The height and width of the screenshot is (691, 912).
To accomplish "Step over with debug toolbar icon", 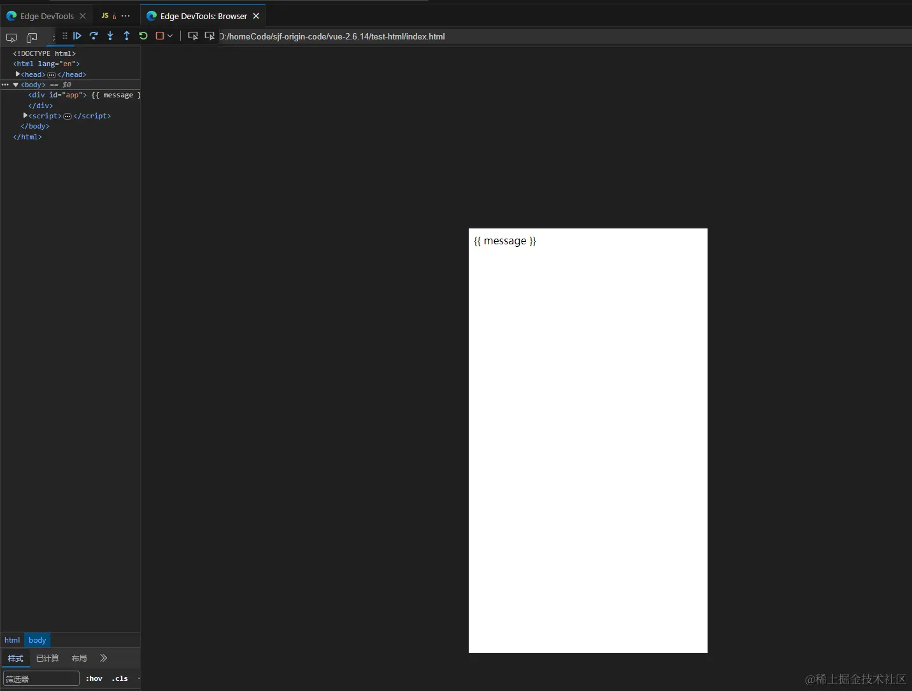I will 94,36.
